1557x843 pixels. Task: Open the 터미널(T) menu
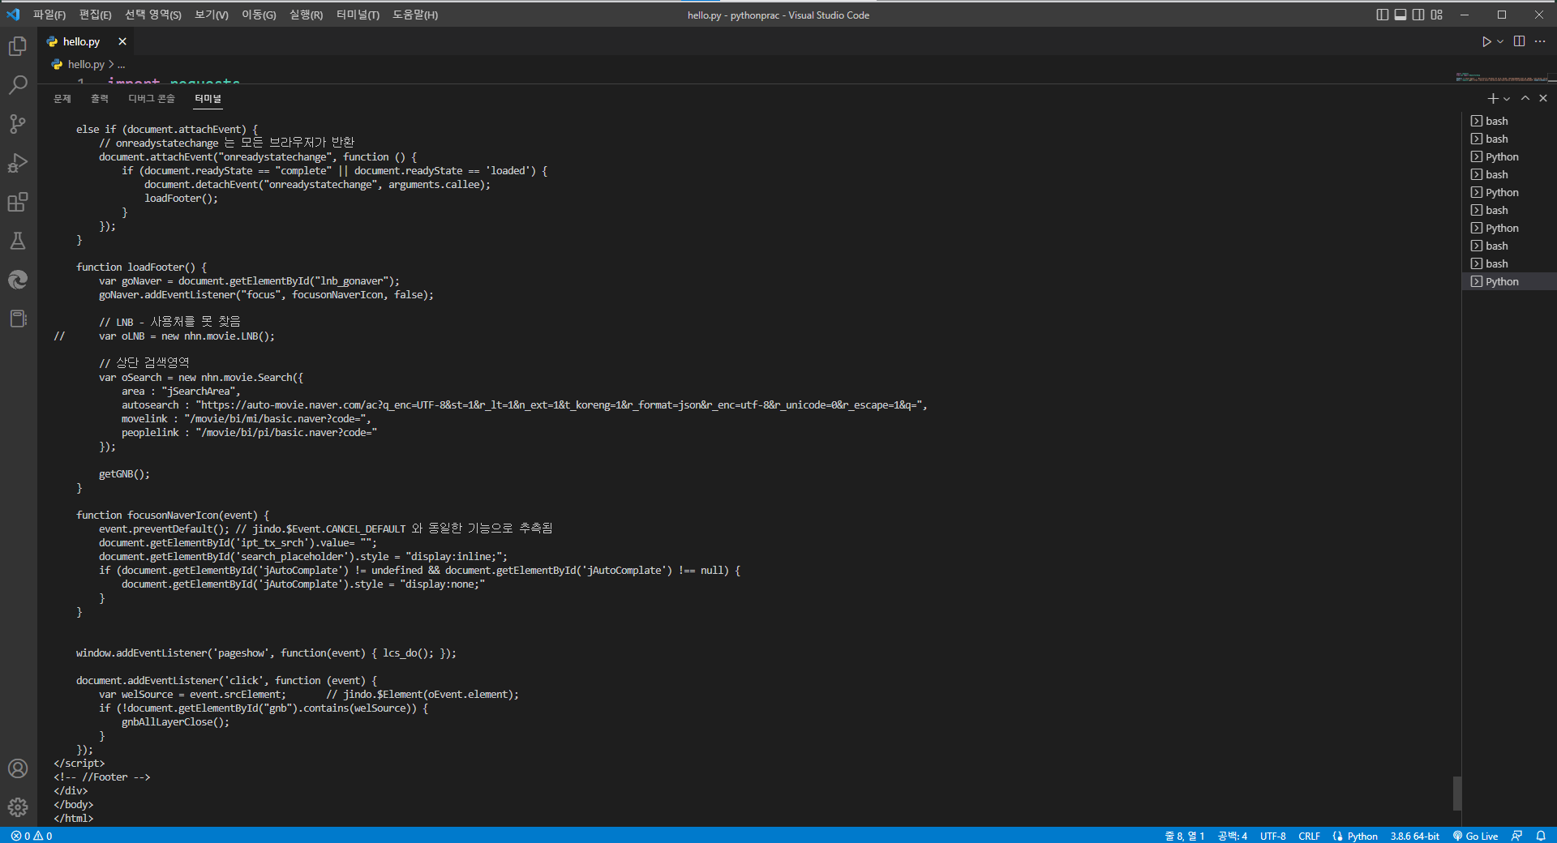click(x=358, y=15)
